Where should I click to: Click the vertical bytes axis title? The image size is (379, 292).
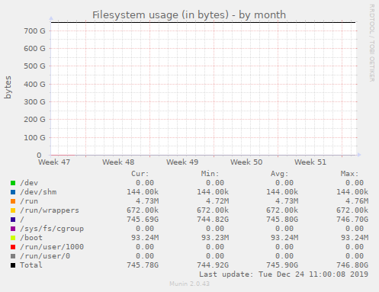[8, 87]
